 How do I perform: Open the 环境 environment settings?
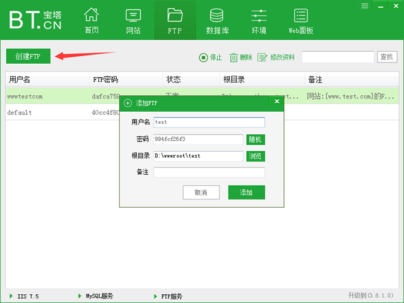tap(259, 20)
